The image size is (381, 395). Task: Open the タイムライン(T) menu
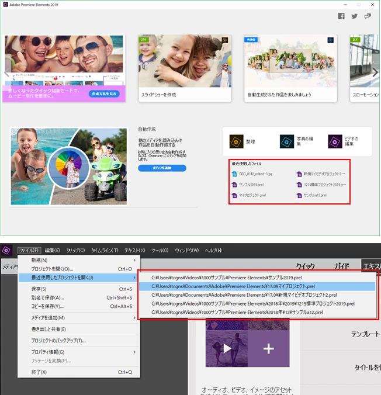pyautogui.click(x=105, y=251)
